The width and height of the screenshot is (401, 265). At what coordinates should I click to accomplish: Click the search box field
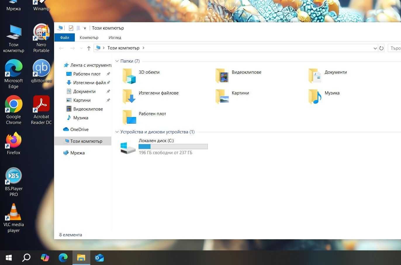point(394,48)
